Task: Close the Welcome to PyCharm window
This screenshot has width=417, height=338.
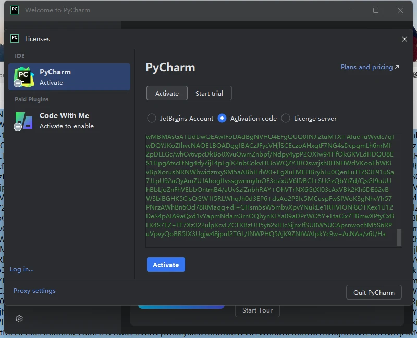Action: [400, 10]
